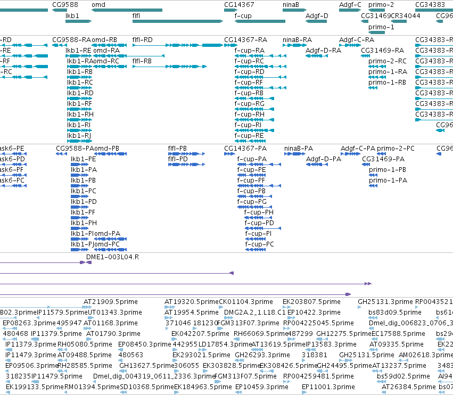This screenshot has width=453, height=395.
Task: Select the f-cup-PC protein label
Action: click(x=260, y=244)
